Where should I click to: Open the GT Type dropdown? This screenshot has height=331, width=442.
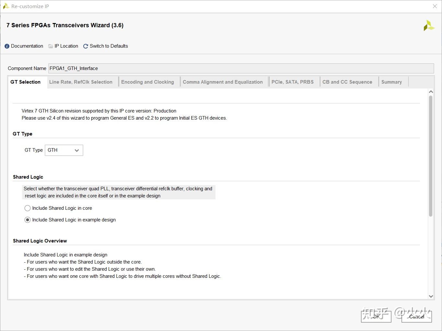(x=64, y=150)
